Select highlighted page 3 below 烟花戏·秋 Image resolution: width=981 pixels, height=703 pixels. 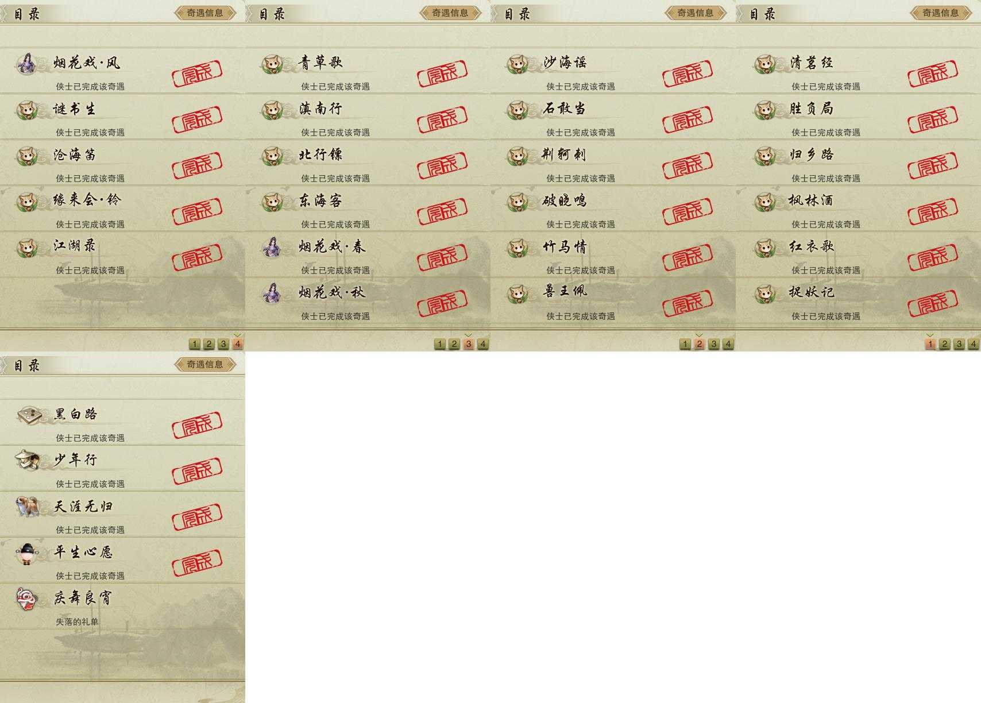(469, 343)
